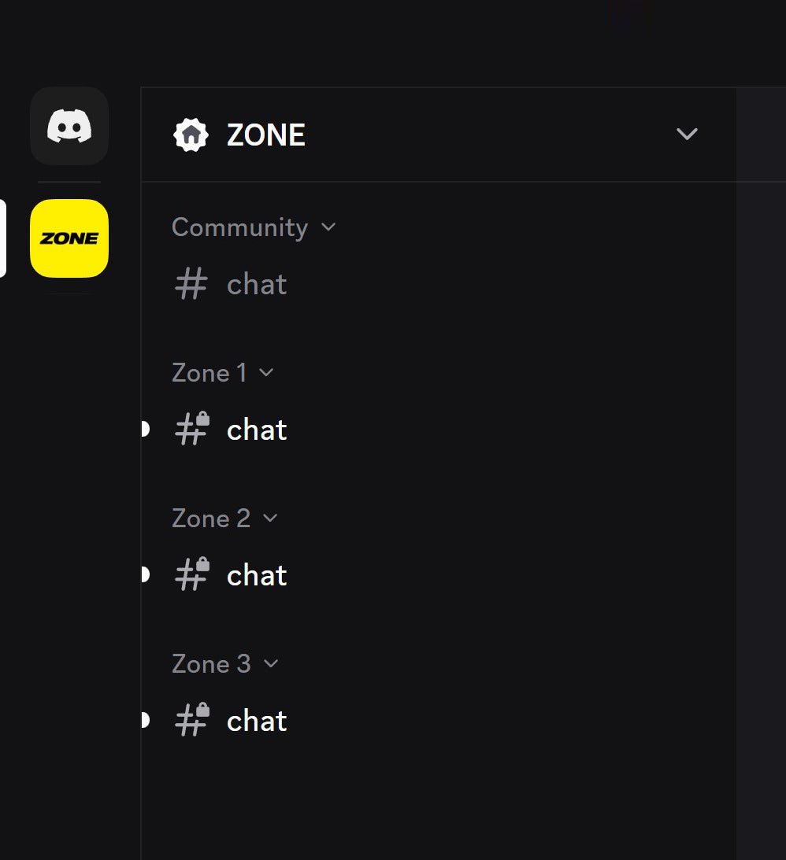Click the Zone 3 category label

[211, 663]
